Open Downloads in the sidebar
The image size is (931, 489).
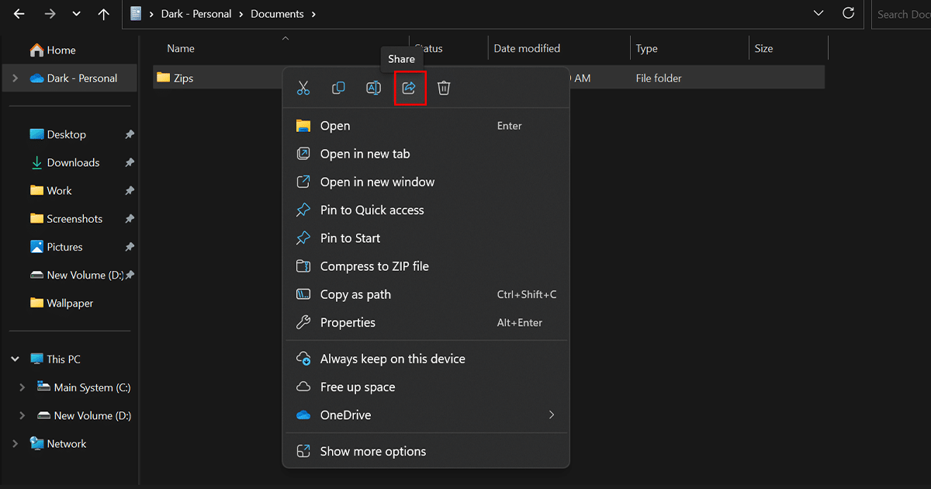click(x=73, y=163)
